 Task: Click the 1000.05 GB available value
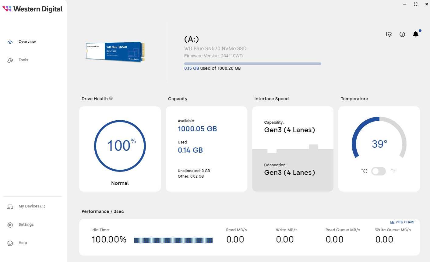pos(197,129)
